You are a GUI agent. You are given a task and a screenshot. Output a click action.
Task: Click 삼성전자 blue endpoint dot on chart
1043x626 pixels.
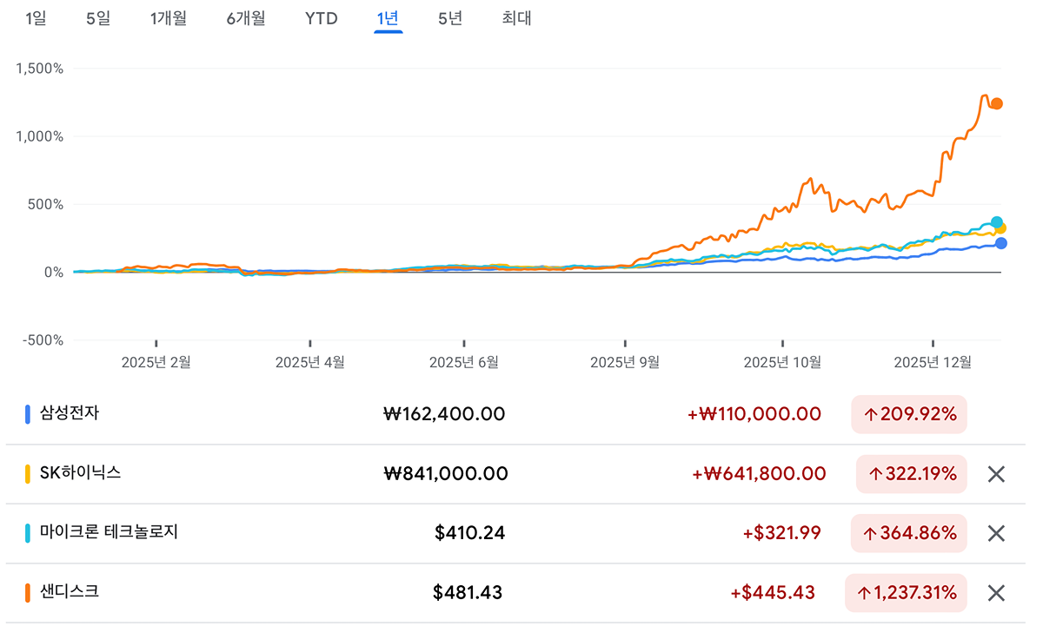coord(1001,243)
